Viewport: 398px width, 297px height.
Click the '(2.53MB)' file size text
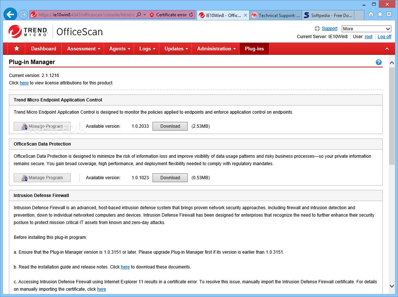[201, 126]
